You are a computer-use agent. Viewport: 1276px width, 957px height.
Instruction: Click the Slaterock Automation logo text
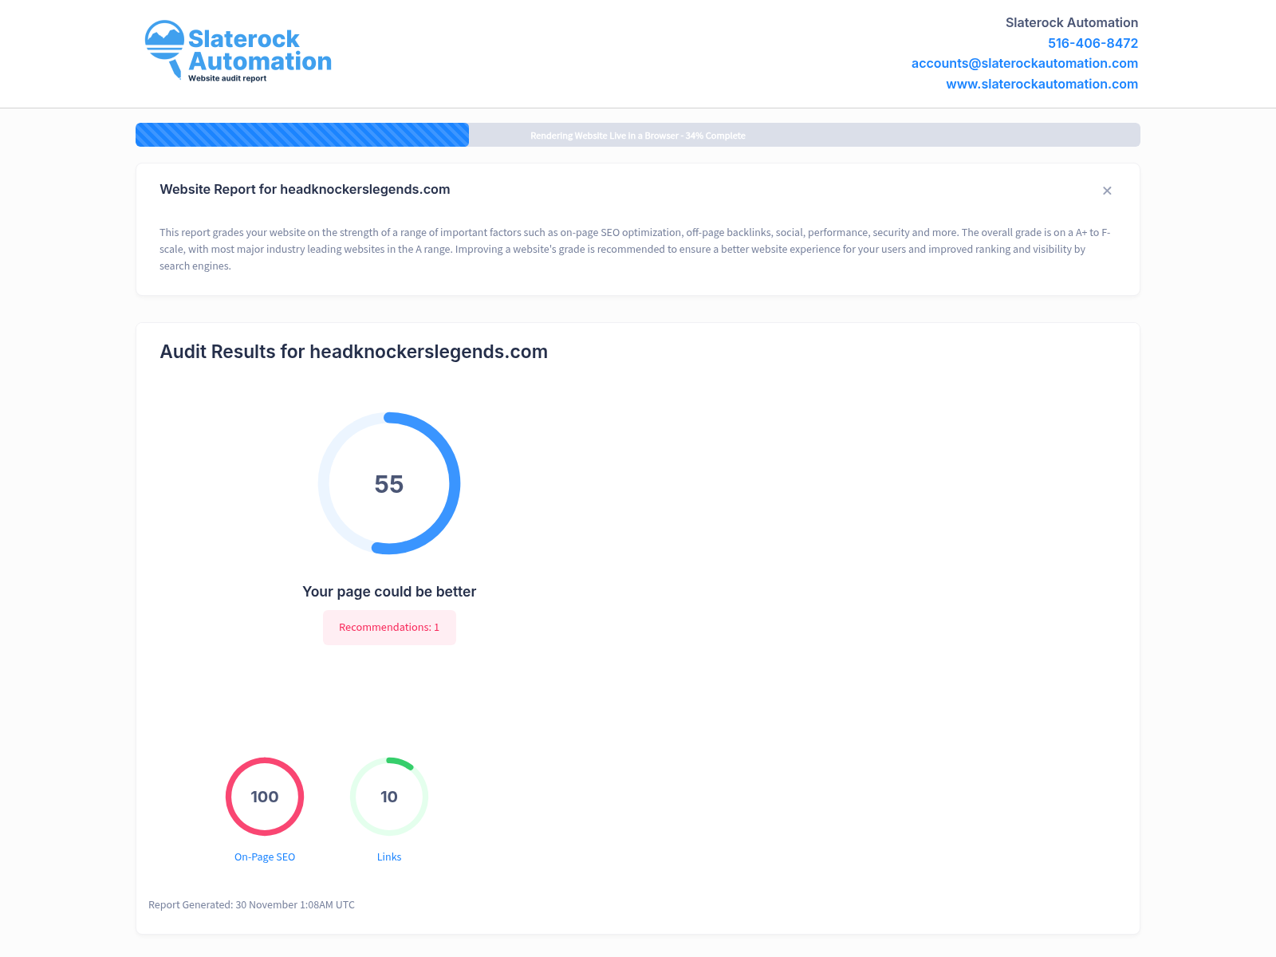pyautogui.click(x=259, y=50)
